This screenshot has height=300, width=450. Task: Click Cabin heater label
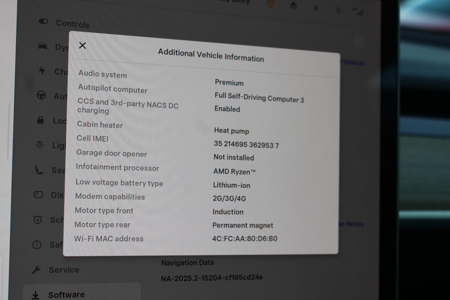click(x=100, y=124)
